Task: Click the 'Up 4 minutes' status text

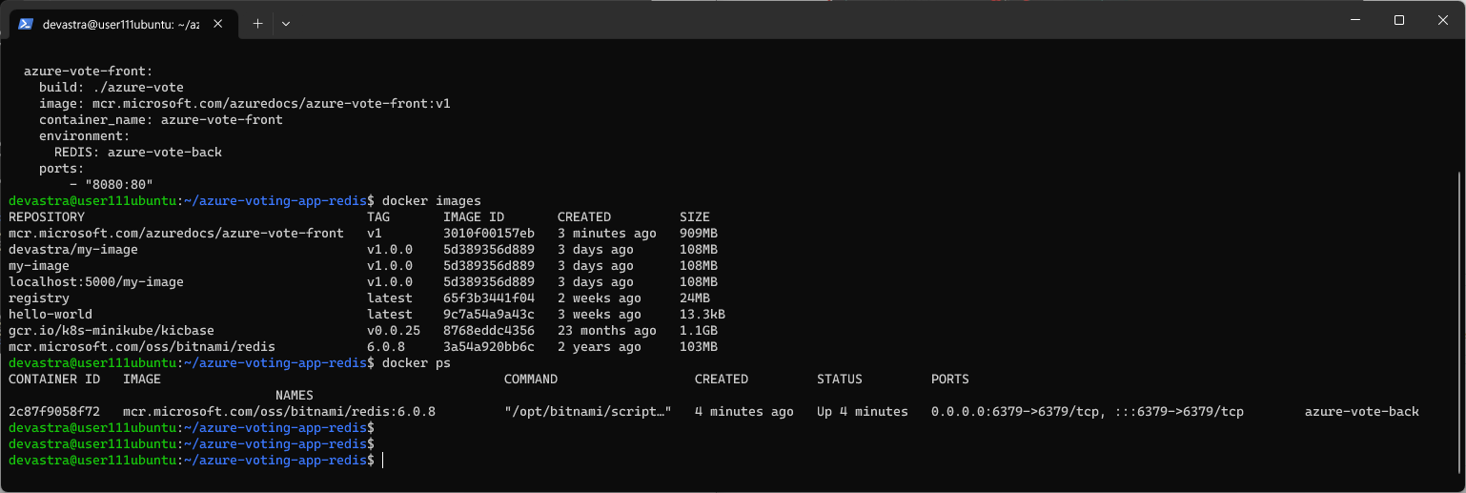Action: 863,412
